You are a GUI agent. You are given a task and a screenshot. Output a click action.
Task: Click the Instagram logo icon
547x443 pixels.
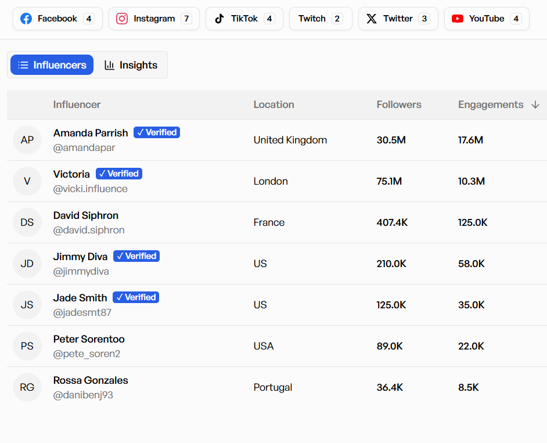coord(122,19)
